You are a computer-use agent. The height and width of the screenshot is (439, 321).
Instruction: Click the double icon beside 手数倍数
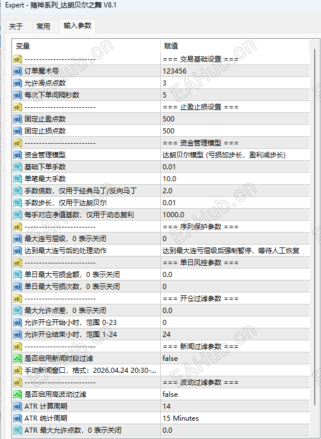pos(17,191)
